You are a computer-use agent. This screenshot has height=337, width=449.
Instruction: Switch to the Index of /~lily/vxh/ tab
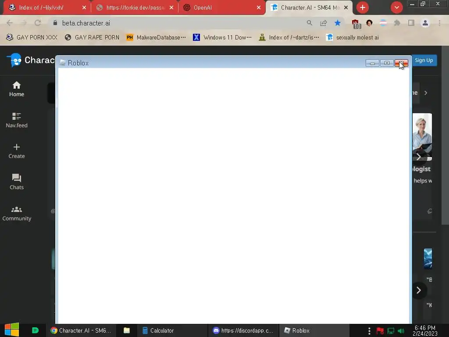[47, 7]
